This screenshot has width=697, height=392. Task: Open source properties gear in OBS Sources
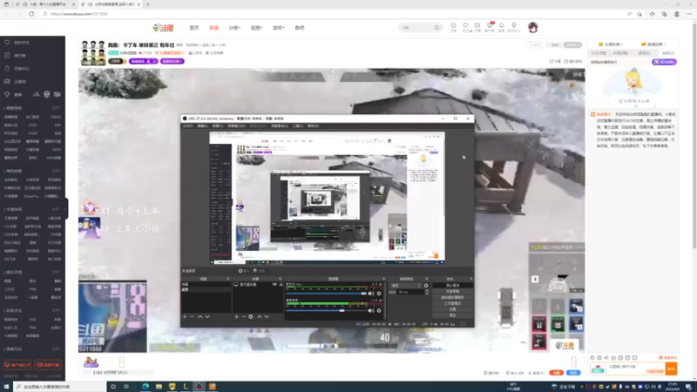click(x=251, y=317)
